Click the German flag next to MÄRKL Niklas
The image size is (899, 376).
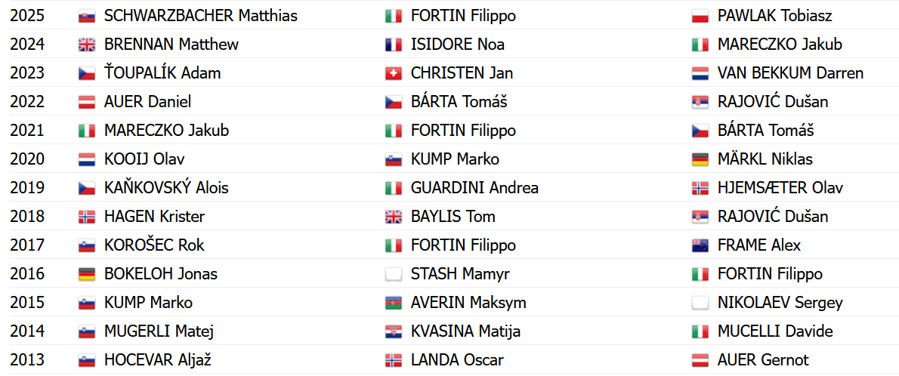(x=700, y=159)
